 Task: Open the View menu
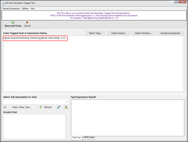(33, 9)
